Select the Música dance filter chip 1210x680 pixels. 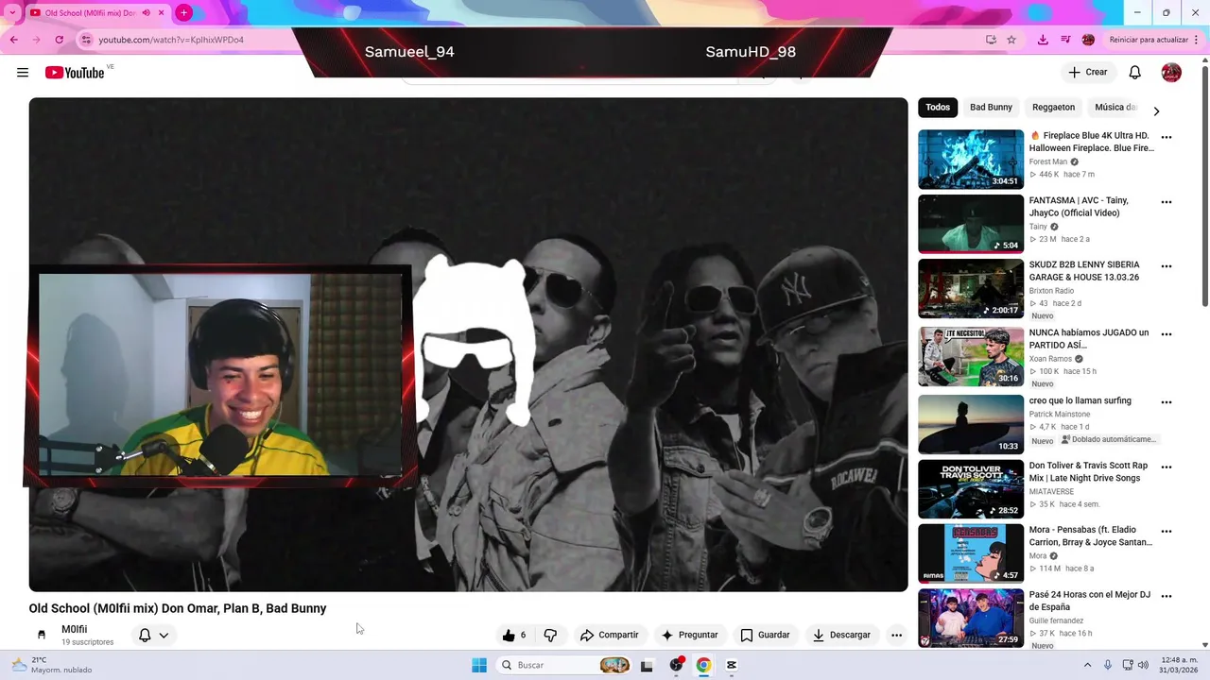(1115, 108)
